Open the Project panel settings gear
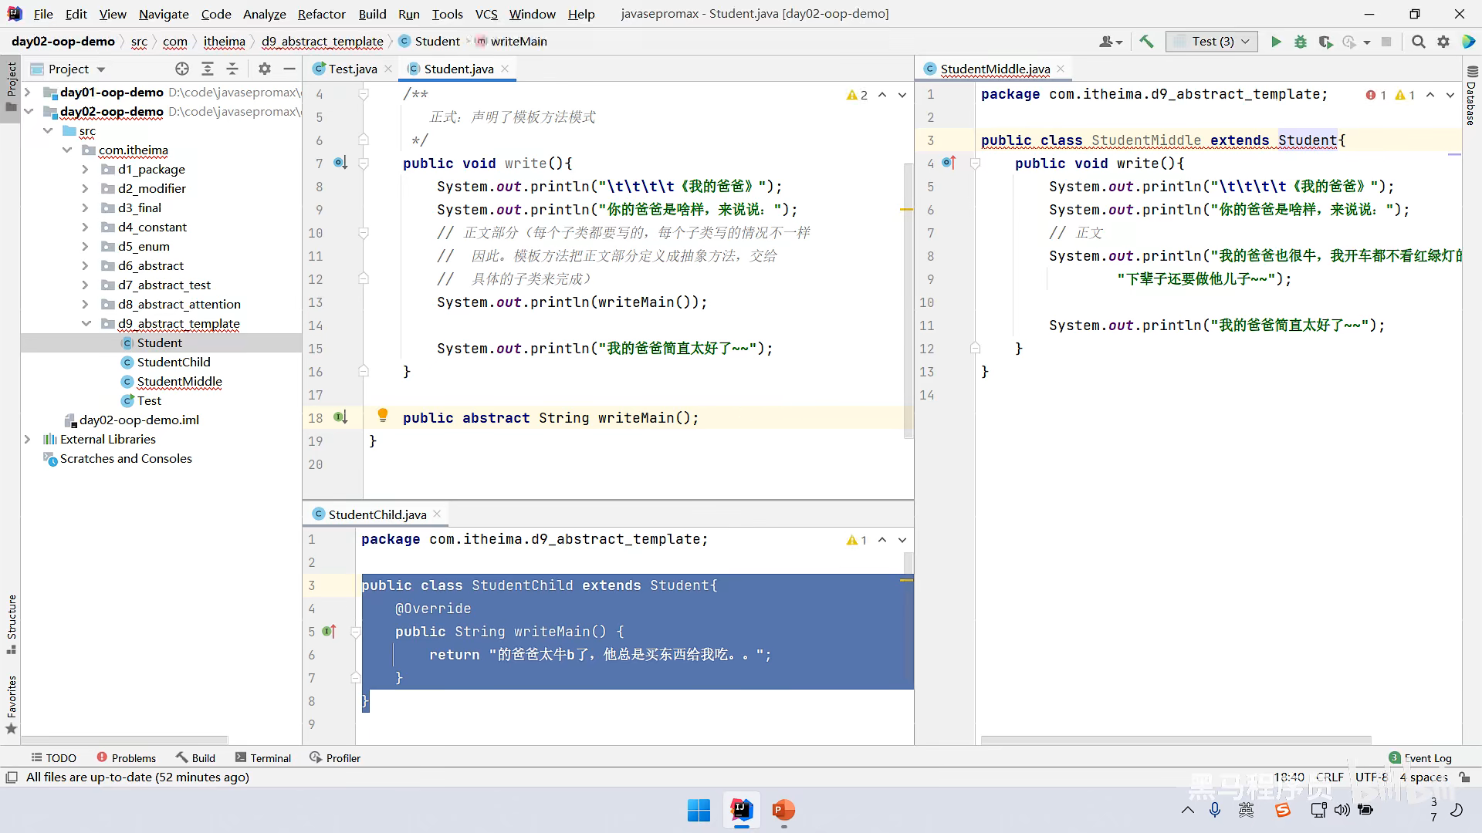Image resolution: width=1482 pixels, height=833 pixels. coord(265,69)
